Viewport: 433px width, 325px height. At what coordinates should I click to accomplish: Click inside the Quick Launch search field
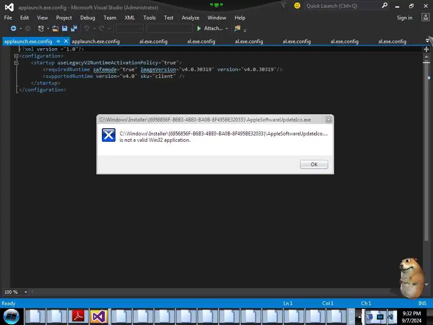point(343,6)
